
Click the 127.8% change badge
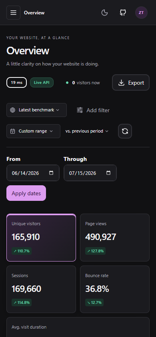pos(95,251)
